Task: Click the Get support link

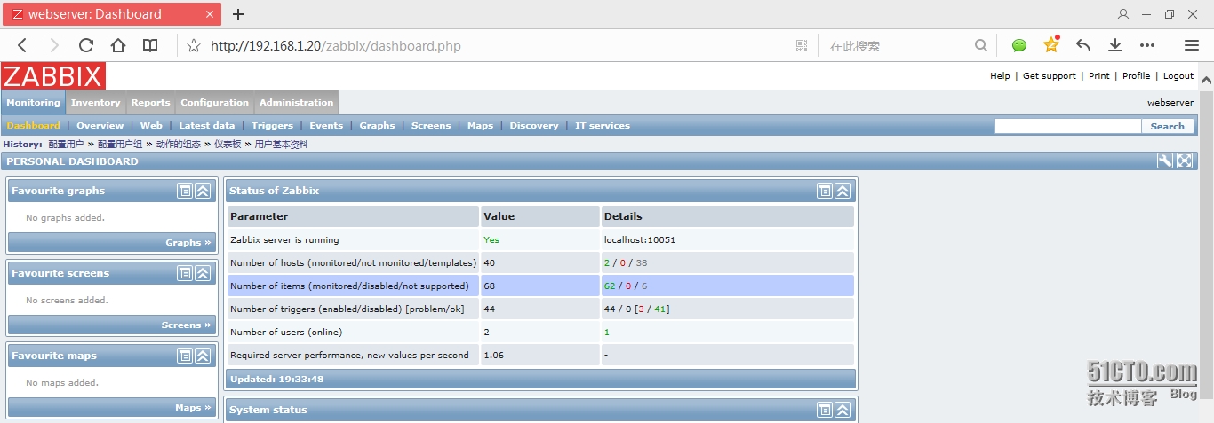Action: coord(1050,76)
